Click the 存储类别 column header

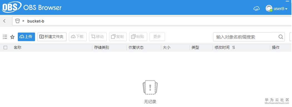pos(102,48)
